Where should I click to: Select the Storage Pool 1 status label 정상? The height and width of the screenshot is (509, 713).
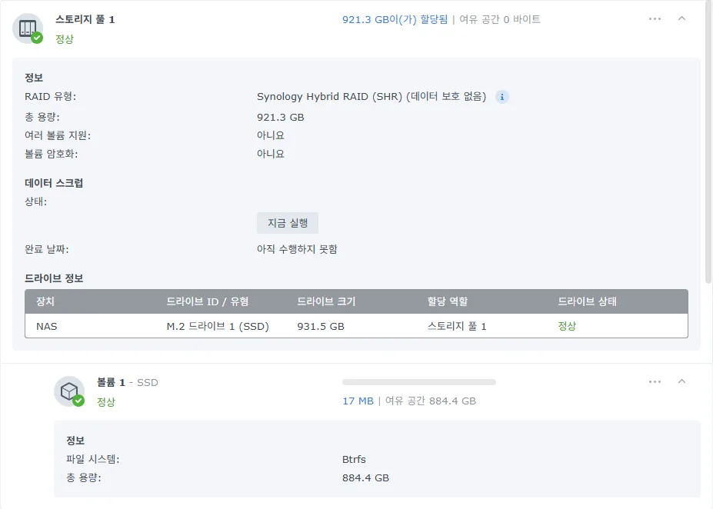click(x=66, y=38)
